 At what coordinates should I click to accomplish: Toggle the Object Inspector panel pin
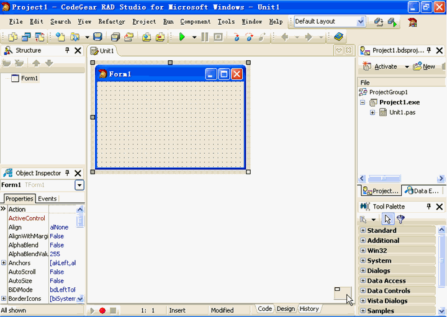pyautogui.click(x=67, y=173)
